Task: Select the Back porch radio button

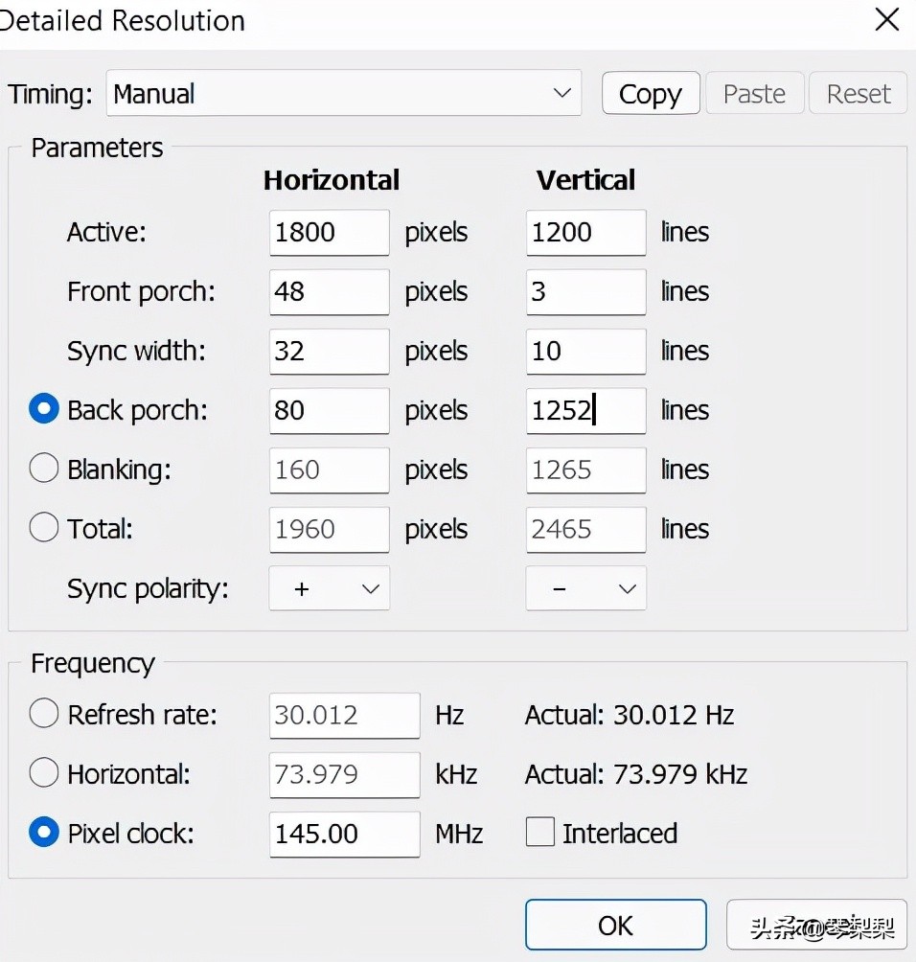Action: click(x=43, y=408)
